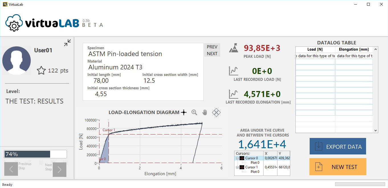The width and height of the screenshot is (388, 188).
Task: Activate the zoom magnifier tool
Action: 194,113
